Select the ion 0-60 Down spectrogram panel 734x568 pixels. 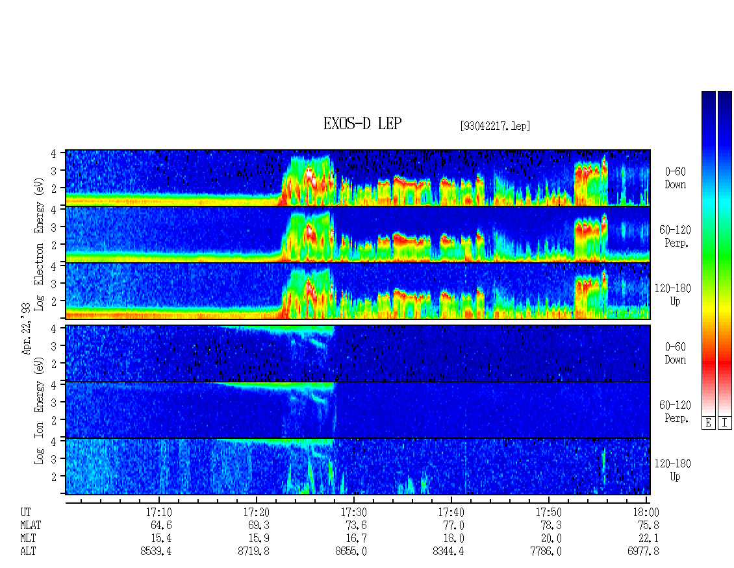pos(358,353)
